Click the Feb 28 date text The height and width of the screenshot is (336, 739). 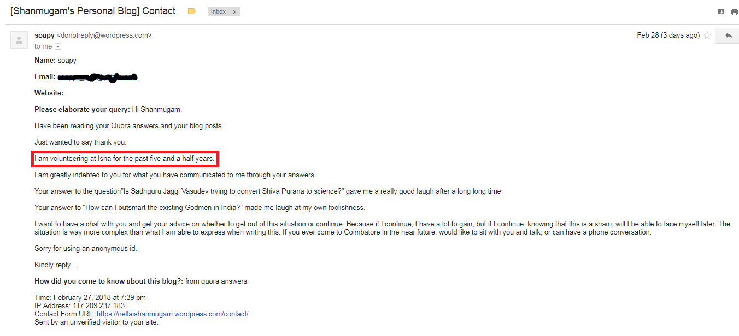pos(668,35)
